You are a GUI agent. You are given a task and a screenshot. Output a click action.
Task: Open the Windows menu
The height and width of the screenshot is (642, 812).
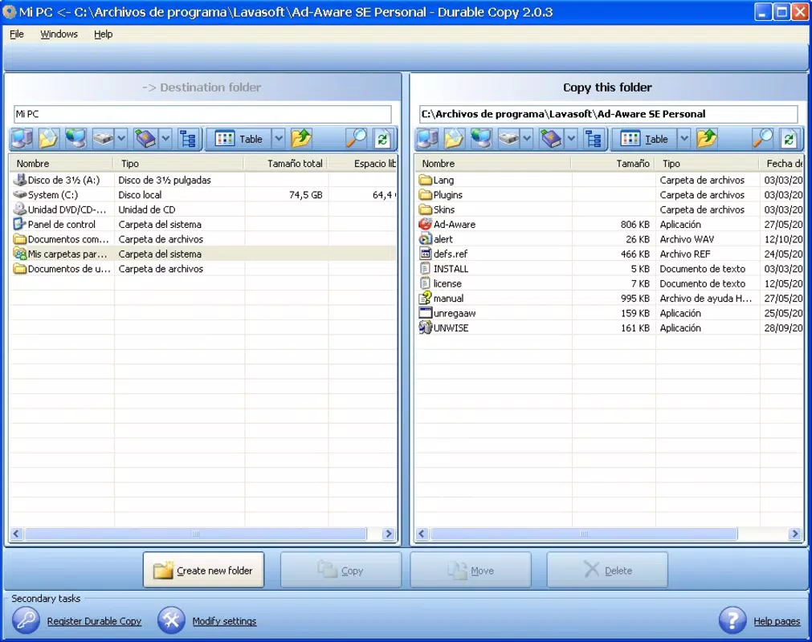coord(59,35)
